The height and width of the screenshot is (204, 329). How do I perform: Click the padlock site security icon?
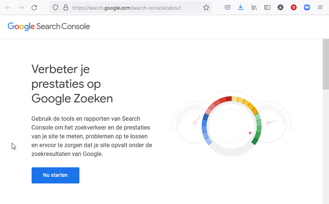pyautogui.click(x=66, y=8)
